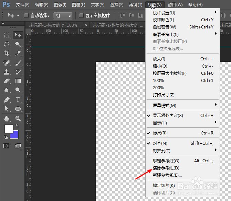Expand 校样设置(U) submenu
Viewport: 231px width, 201px height.
pyautogui.click(x=182, y=13)
